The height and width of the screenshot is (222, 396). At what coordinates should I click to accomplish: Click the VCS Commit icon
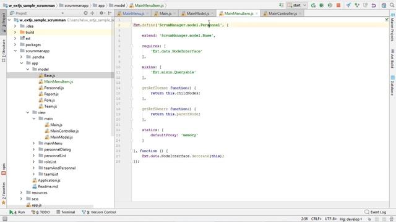click(x=357, y=6)
